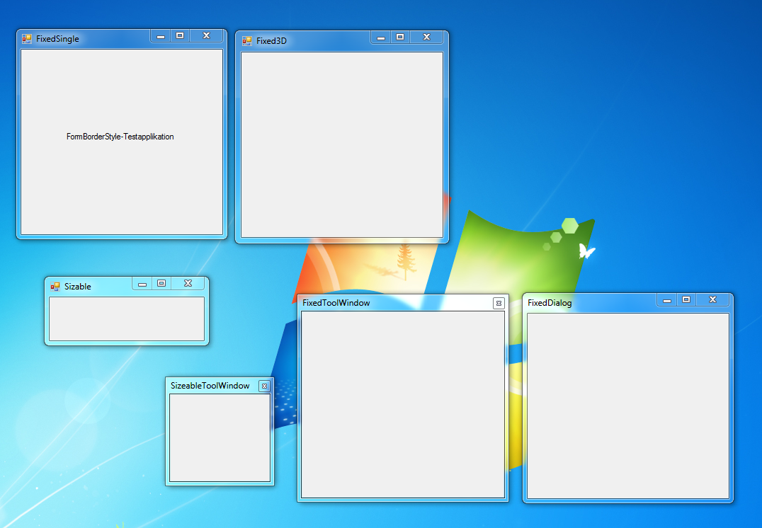The width and height of the screenshot is (762, 528).
Task: Minimize the FixedSingle window
Action: click(160, 36)
